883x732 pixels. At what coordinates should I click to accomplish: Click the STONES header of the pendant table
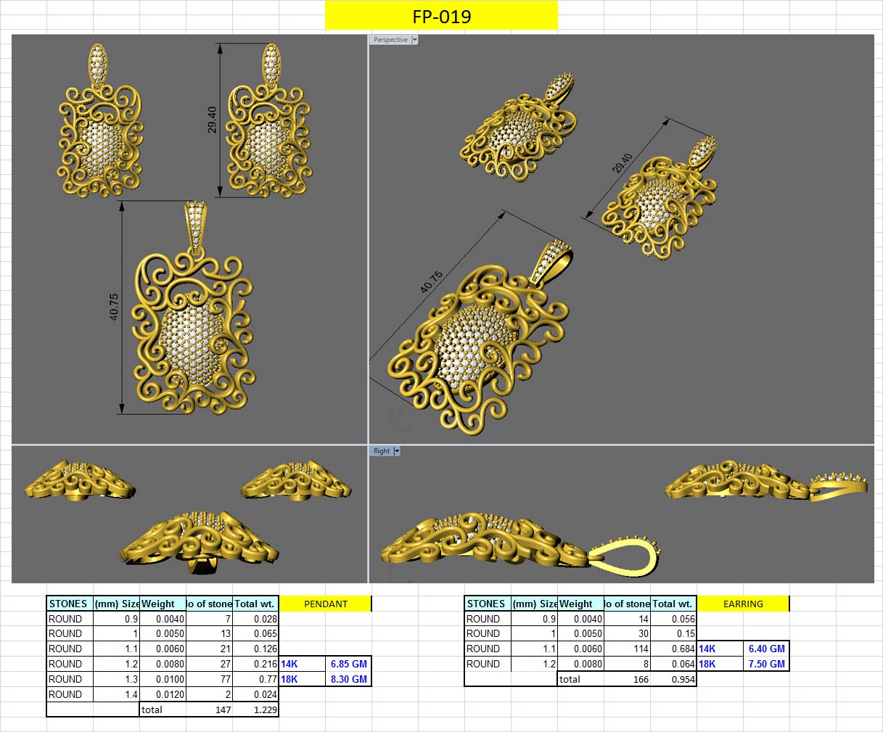click(x=67, y=604)
